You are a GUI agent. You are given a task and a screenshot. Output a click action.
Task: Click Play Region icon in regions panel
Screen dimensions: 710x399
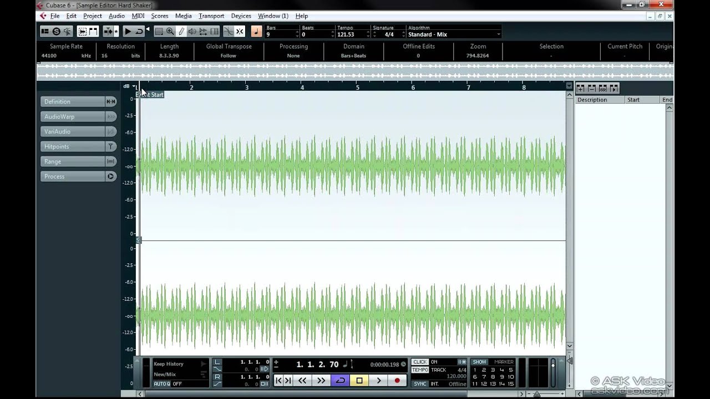pos(614,89)
